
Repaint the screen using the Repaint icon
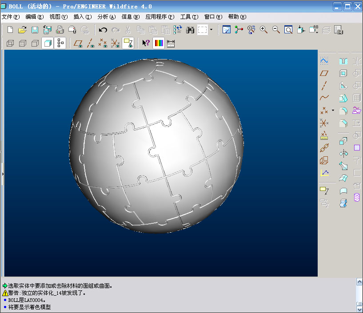coord(227,30)
